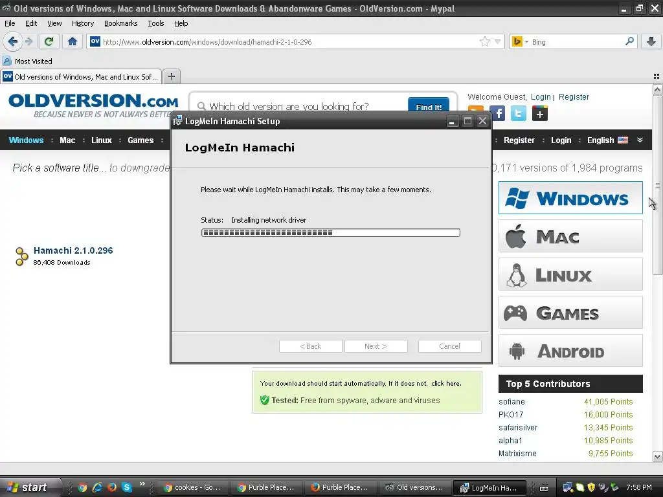Open Games in the site navigation bar
This screenshot has width=663, height=497.
(140, 140)
